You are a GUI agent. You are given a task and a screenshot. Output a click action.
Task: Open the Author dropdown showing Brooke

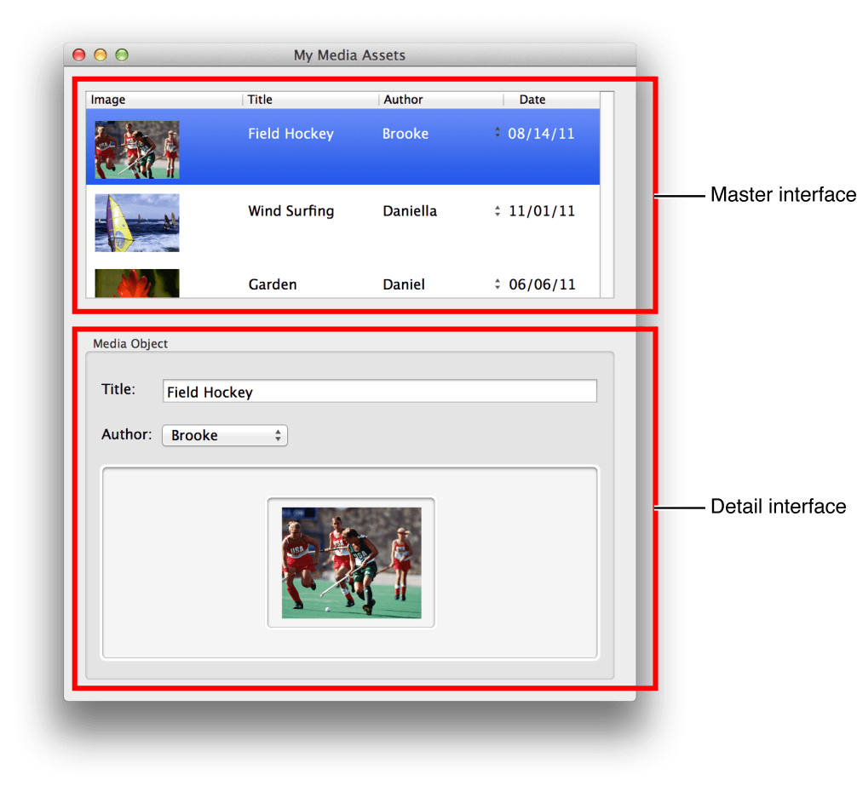[x=224, y=435]
